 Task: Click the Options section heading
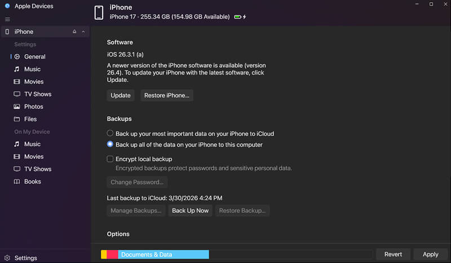tap(118, 234)
